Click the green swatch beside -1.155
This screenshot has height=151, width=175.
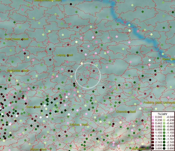tap(164, 133)
